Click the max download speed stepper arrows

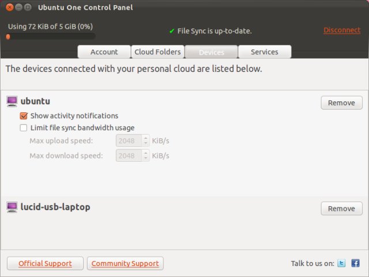click(x=145, y=155)
